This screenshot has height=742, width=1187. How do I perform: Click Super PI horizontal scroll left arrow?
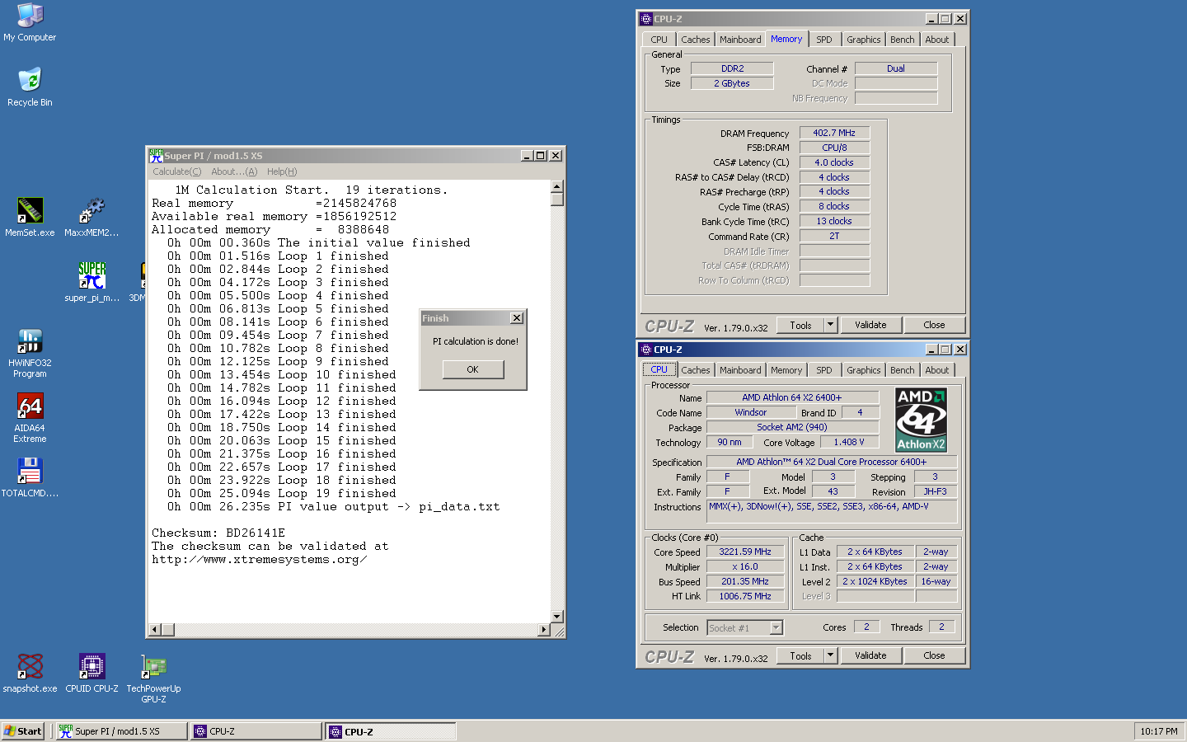tap(154, 630)
